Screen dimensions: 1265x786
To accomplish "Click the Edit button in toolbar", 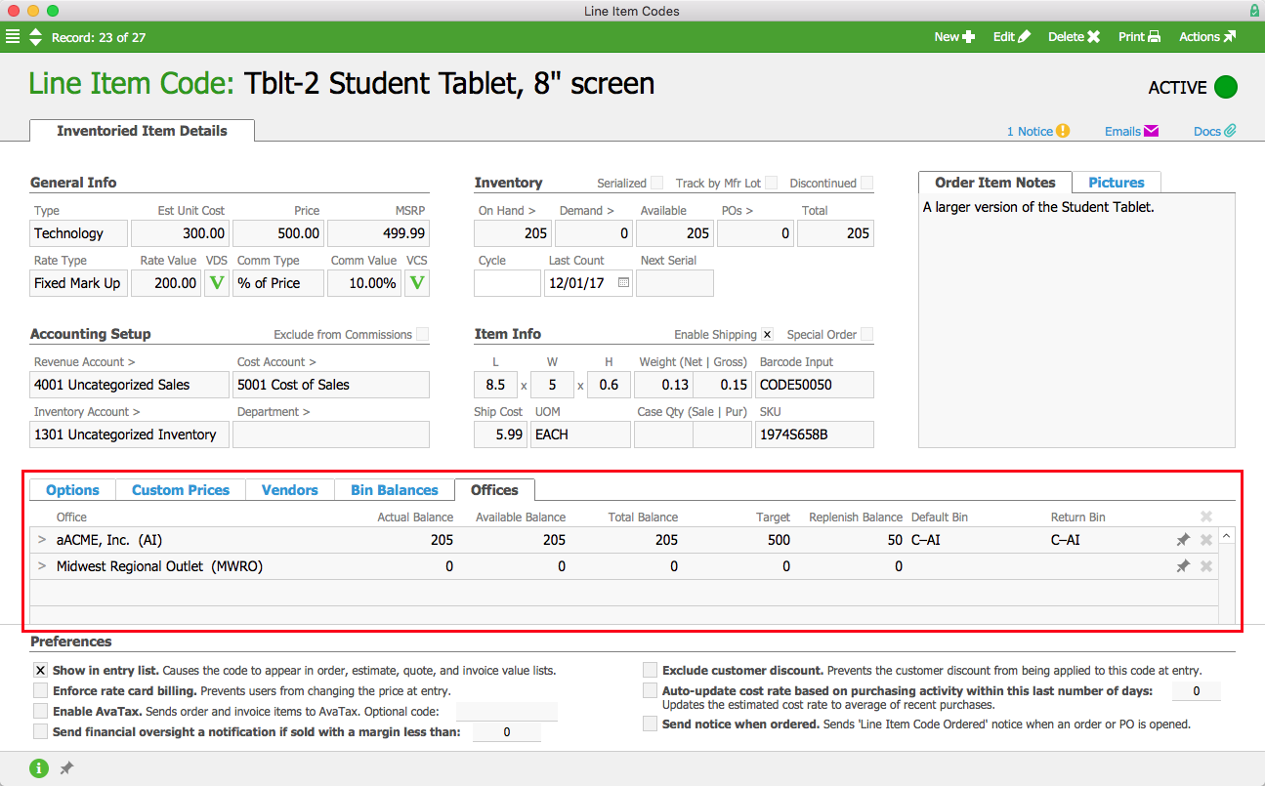I will [1012, 37].
